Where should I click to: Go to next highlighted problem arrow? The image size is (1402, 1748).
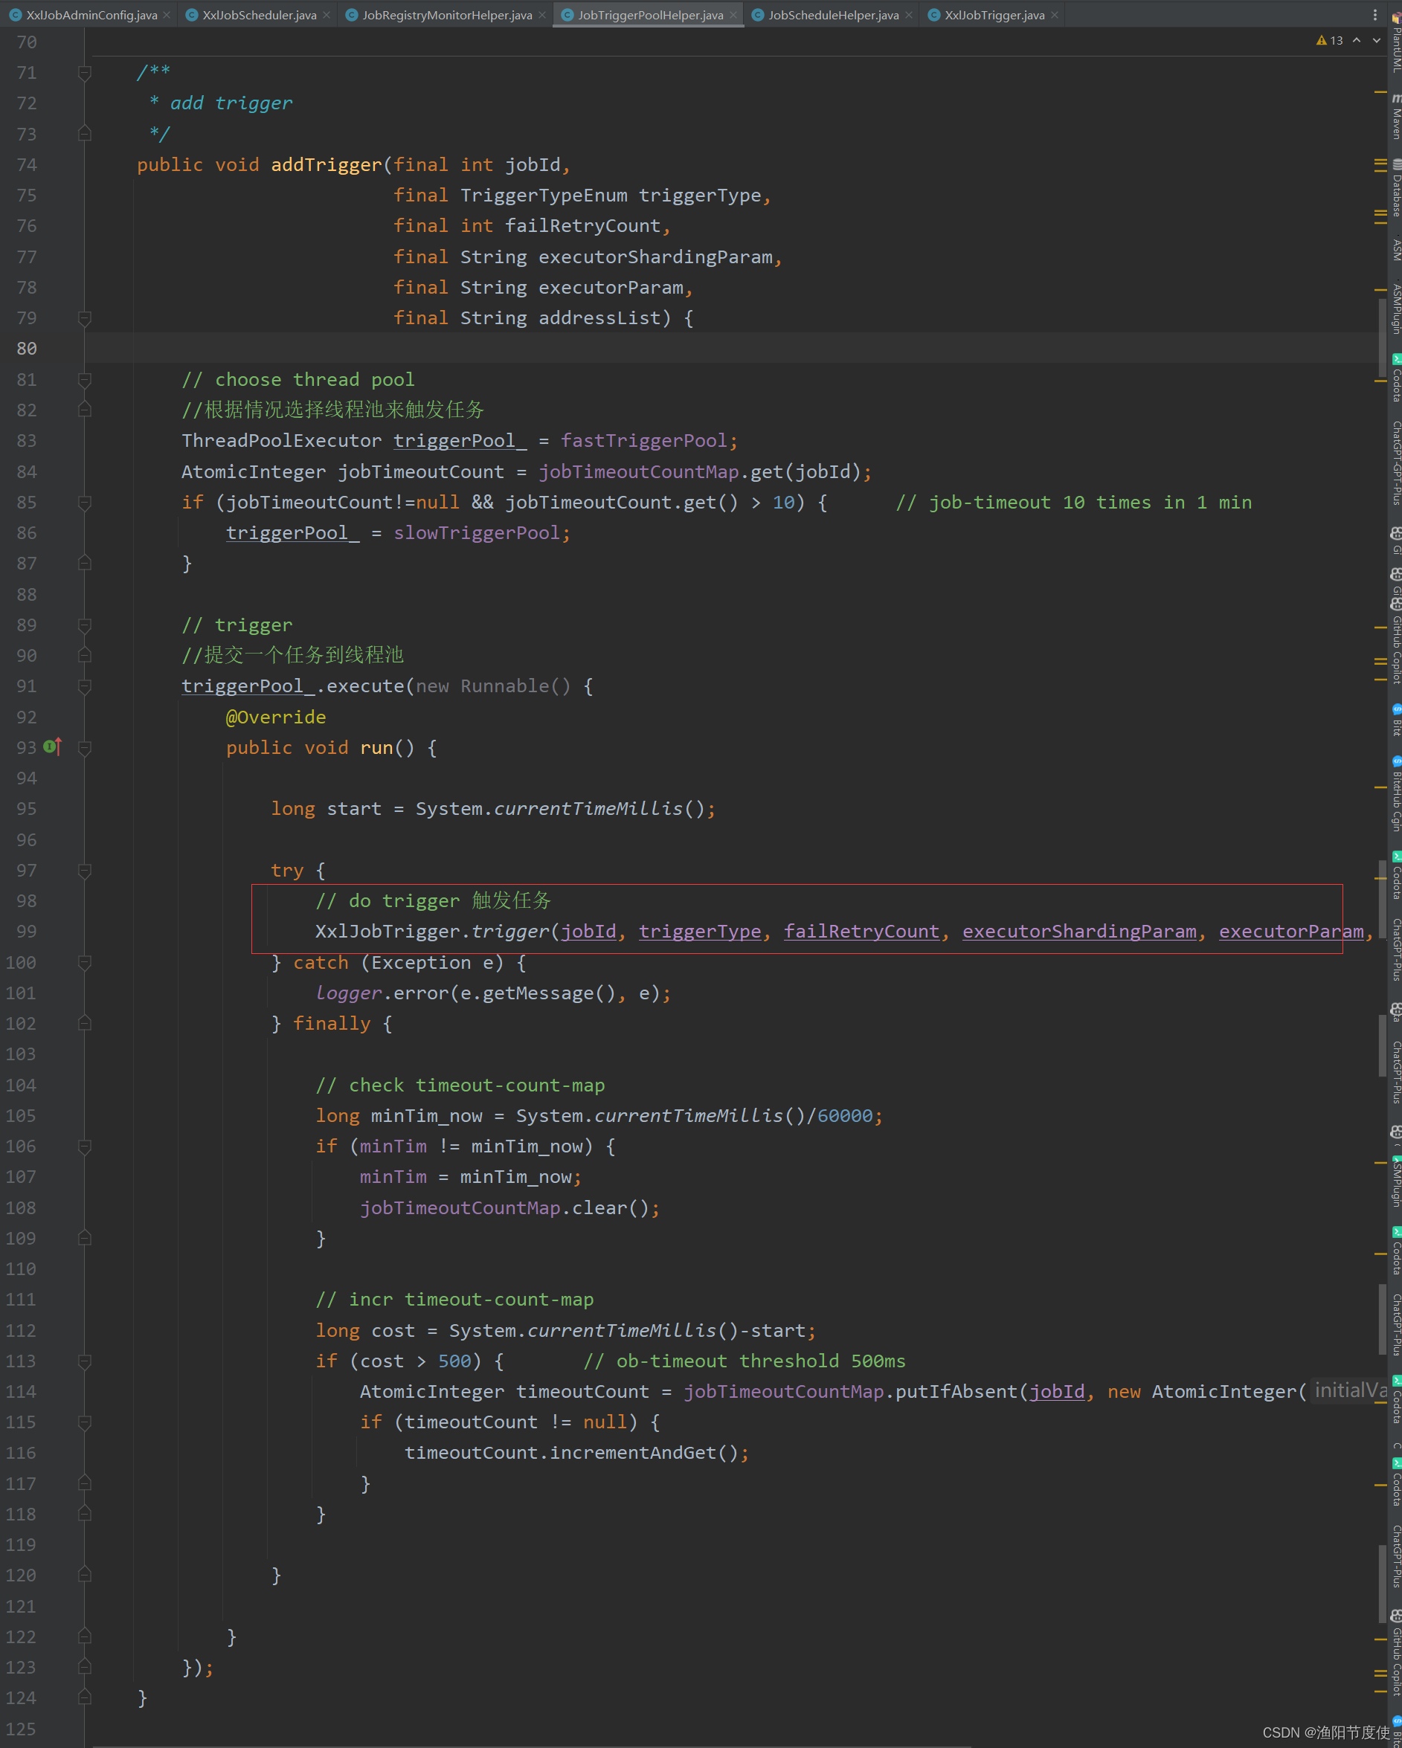[1376, 41]
